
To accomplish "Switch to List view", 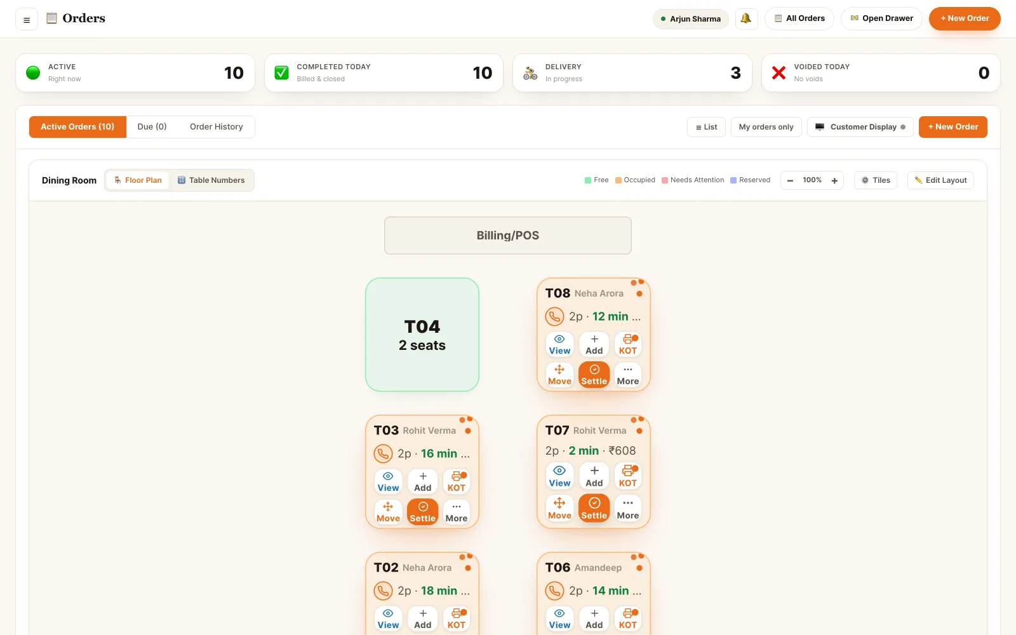I will pyautogui.click(x=706, y=127).
